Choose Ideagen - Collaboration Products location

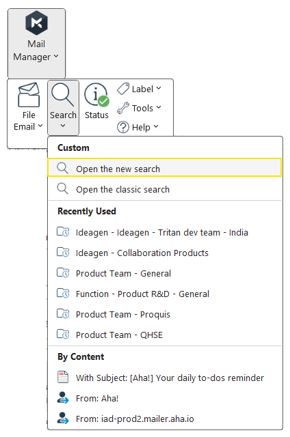[x=165, y=253]
